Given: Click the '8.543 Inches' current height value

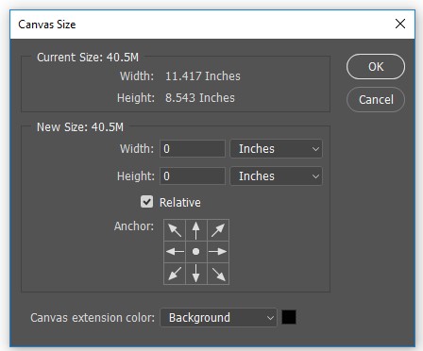Looking at the screenshot, I should (200, 98).
